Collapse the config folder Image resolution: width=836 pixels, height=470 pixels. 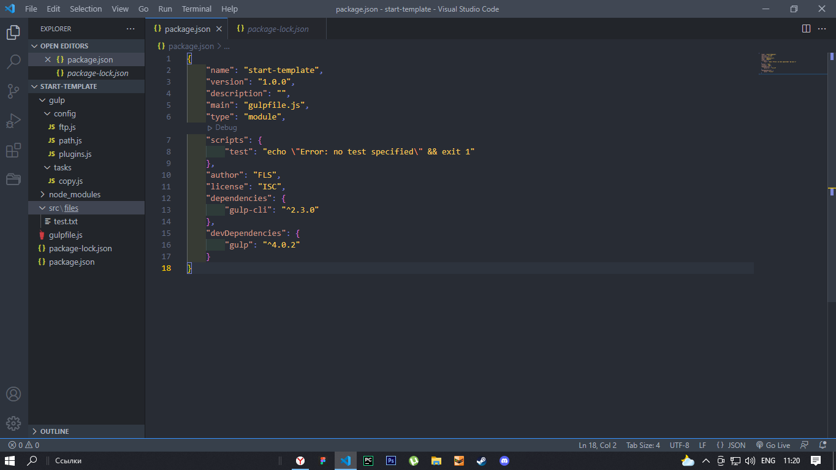[86, 113]
